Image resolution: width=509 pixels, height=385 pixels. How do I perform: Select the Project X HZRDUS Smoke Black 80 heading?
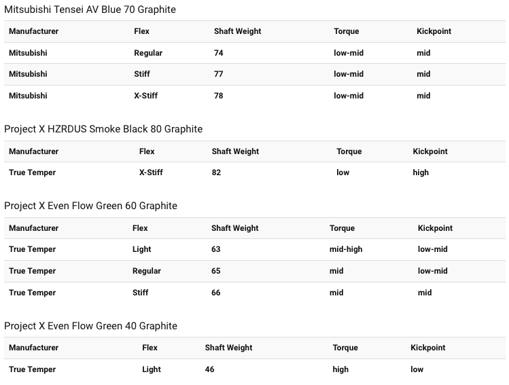tap(103, 129)
